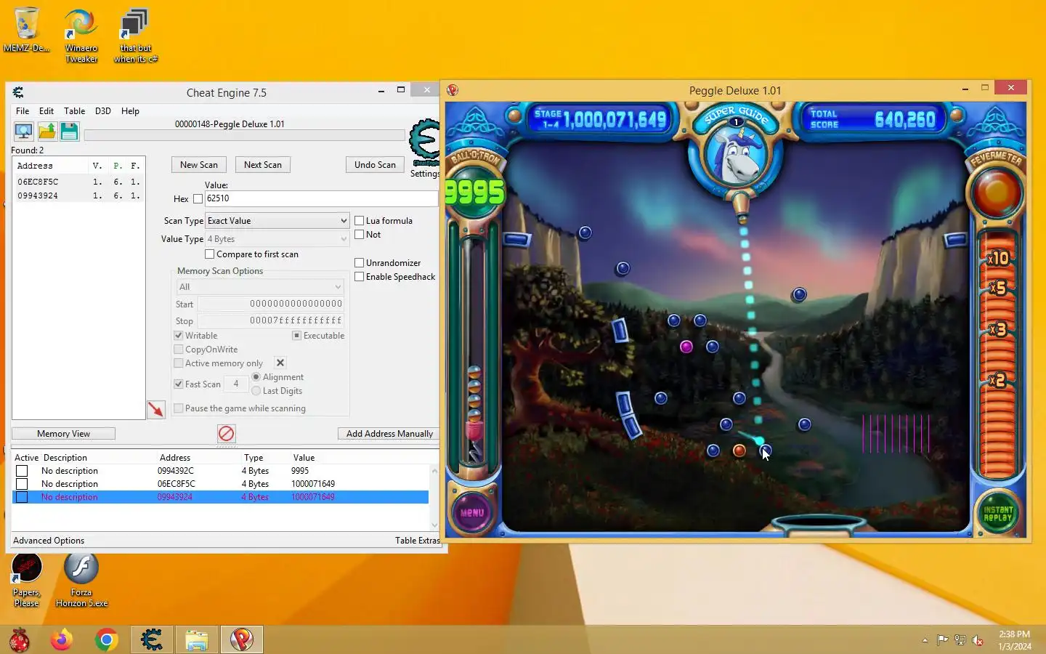
Task: Open the File menu
Action: 23,111
